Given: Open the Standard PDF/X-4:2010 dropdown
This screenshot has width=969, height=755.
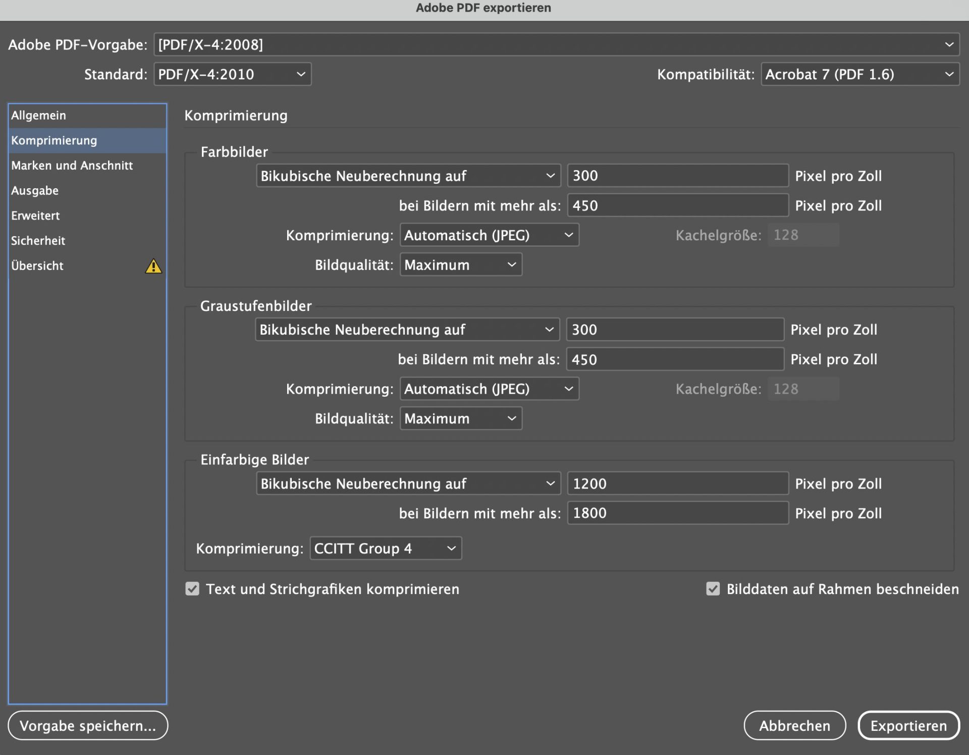Looking at the screenshot, I should (x=232, y=74).
